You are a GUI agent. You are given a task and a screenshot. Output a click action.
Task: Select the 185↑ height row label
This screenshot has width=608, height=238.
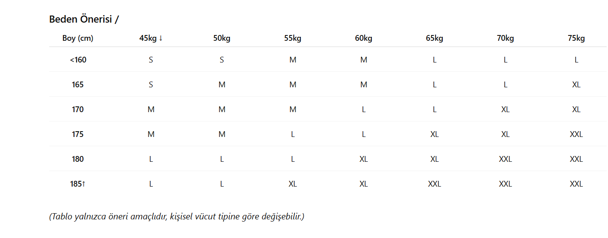click(x=78, y=184)
